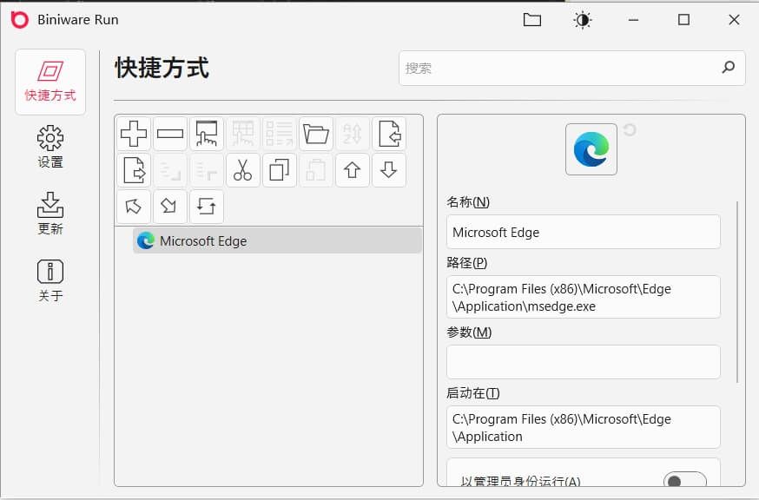Image resolution: width=759 pixels, height=500 pixels.
Task: Maximize the Biniware Run window
Action: coord(683,20)
